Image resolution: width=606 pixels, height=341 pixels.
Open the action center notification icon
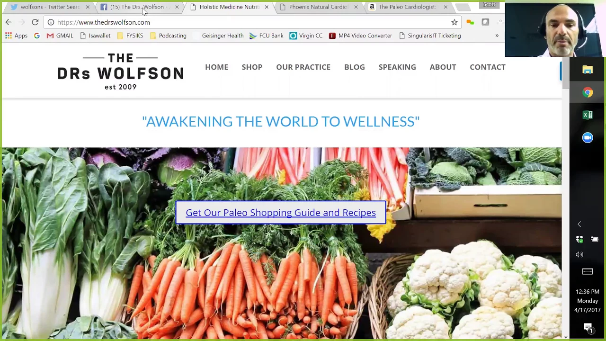point(588,328)
